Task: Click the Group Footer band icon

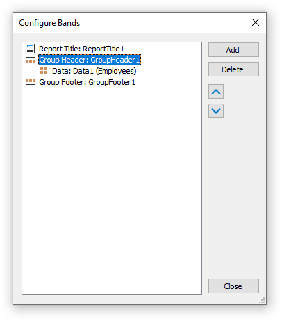Action: click(31, 82)
